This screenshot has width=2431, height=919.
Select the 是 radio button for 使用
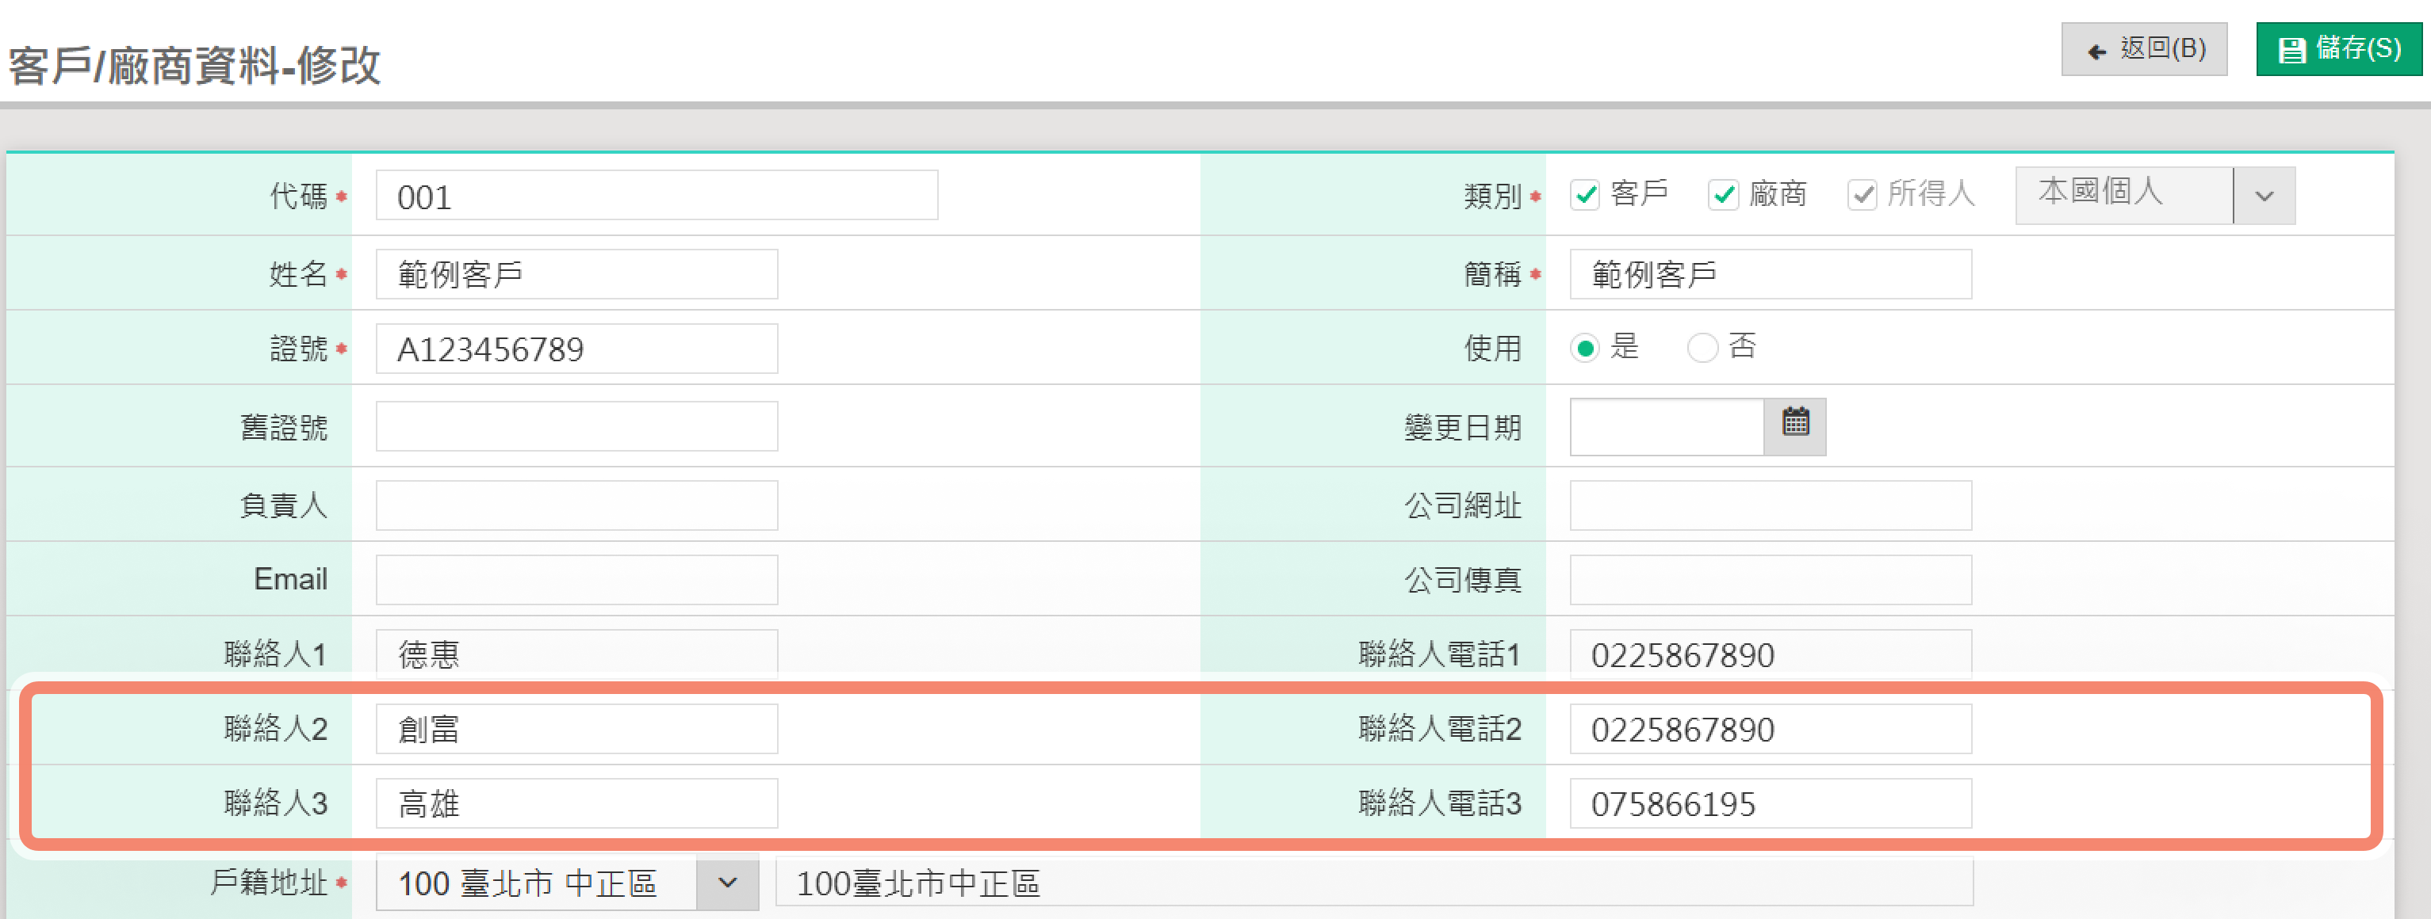[x=1586, y=348]
